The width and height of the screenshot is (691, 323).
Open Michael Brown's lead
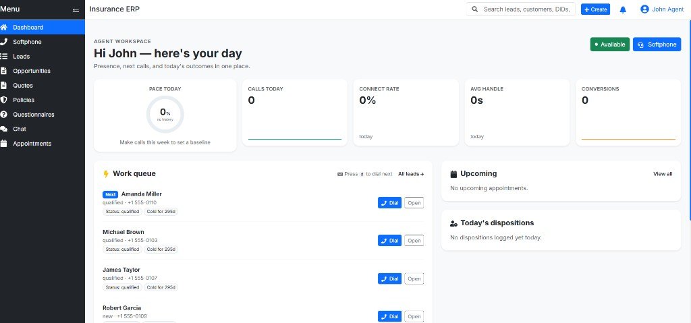click(414, 241)
